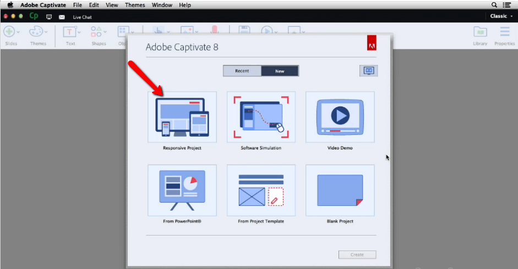518x269 pixels.
Task: Click the envelope mail icon
Action: pyautogui.click(x=62, y=17)
